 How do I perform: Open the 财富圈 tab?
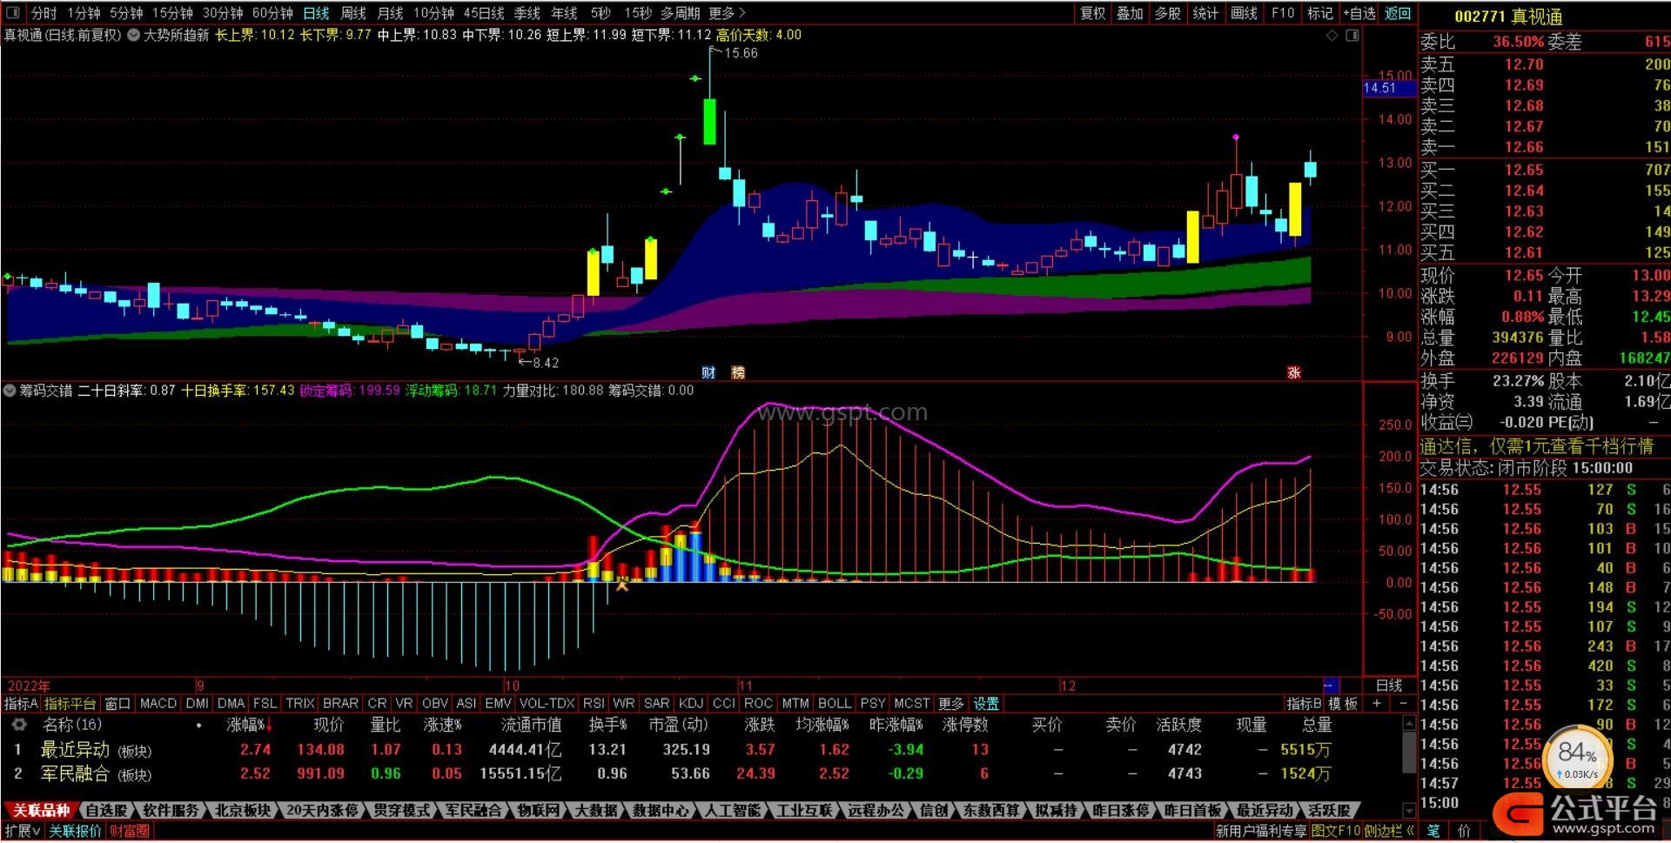pos(130,831)
